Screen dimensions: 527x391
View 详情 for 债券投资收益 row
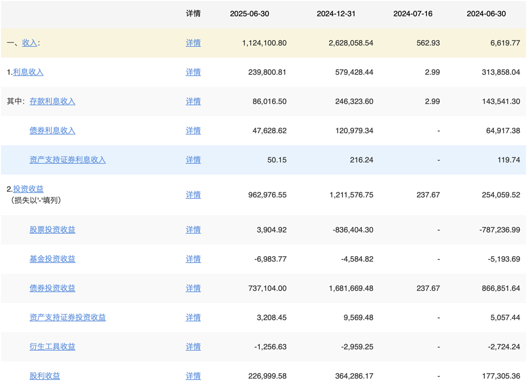coord(193,288)
